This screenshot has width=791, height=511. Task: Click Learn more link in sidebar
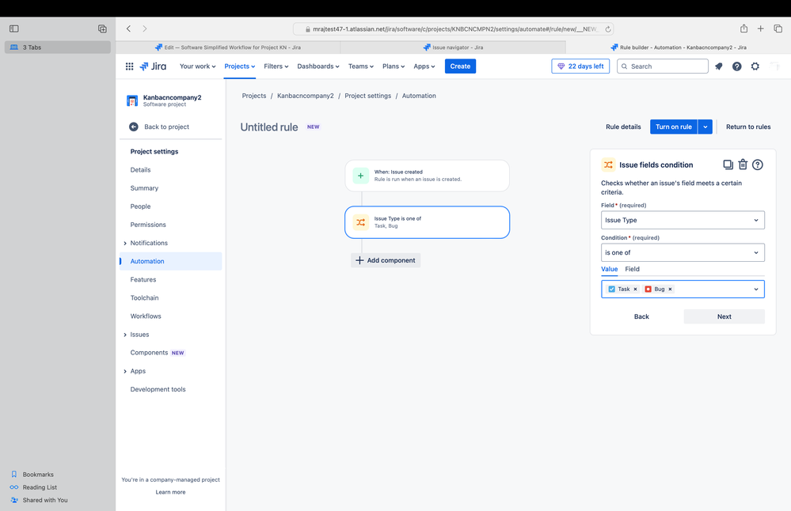(170, 492)
